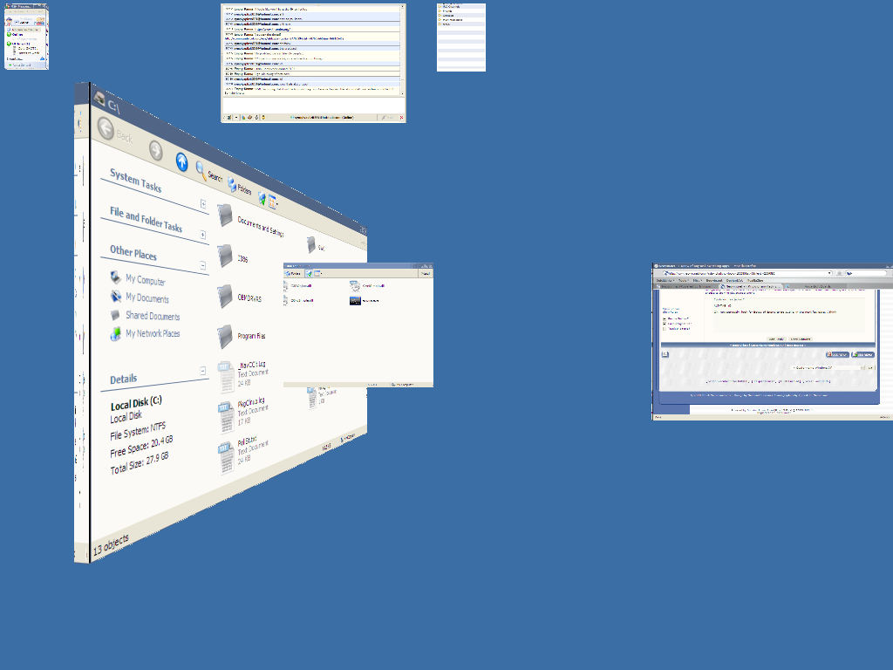The image size is (893, 670).
Task: Open the Program Files folder
Action: tap(227, 335)
